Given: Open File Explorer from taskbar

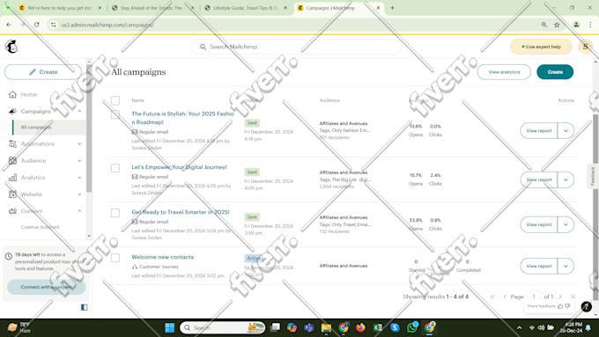Looking at the screenshot, I should 326,327.
